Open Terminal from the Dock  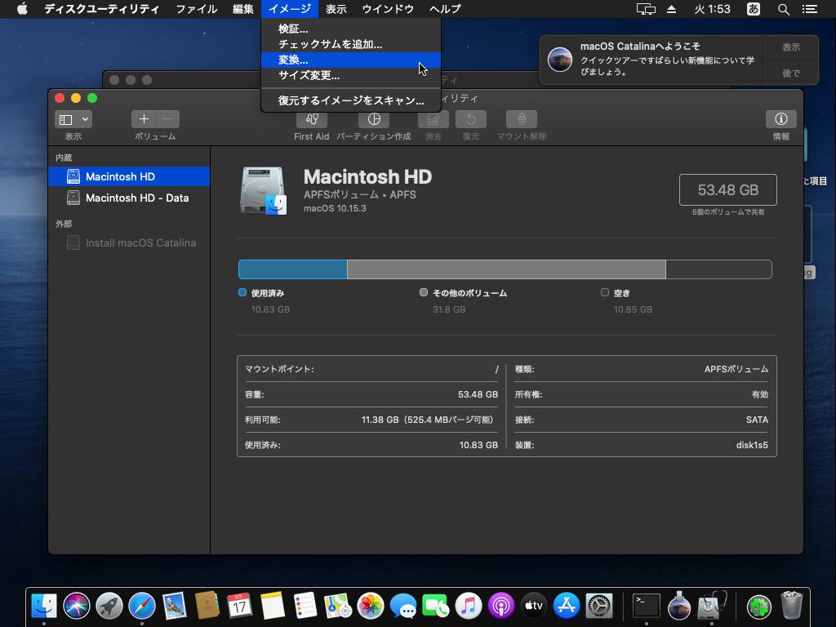647,607
